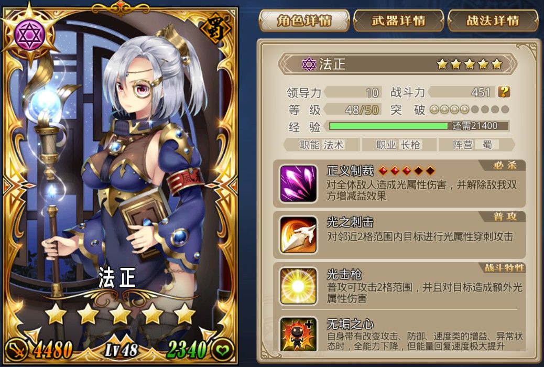Viewport: 544px width, 367px height.
Task: Switch to the 角色详情 tab
Action: 304,20
